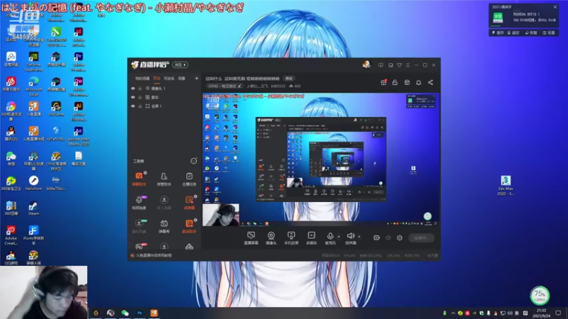568x319 pixels.
Task: Open the toolbox more options circle
Action: pyautogui.click(x=194, y=161)
